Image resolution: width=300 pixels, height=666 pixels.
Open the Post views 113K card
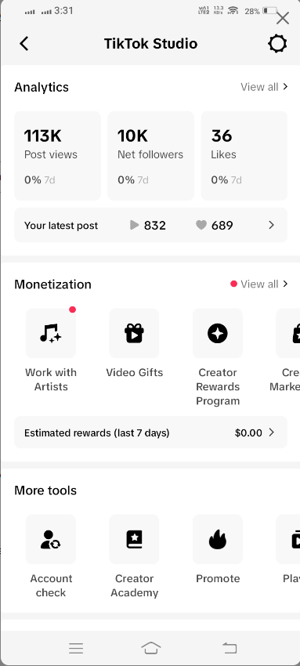point(58,155)
